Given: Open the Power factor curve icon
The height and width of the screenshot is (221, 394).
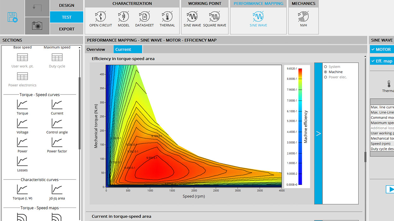Looking at the screenshot, I should click(57, 145).
